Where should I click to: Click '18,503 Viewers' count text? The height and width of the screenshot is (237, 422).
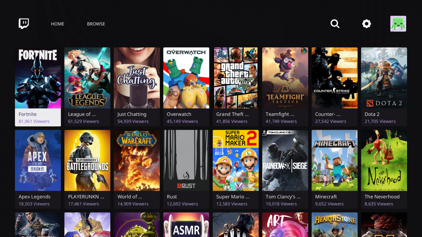click(x=34, y=204)
